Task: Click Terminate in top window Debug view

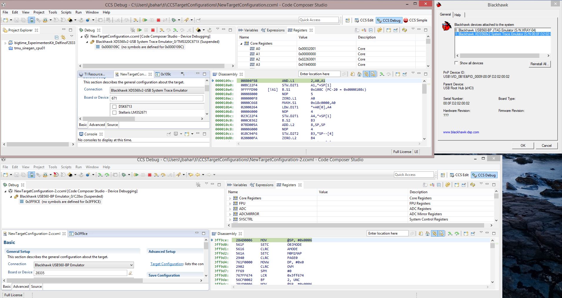Action: click(153, 30)
